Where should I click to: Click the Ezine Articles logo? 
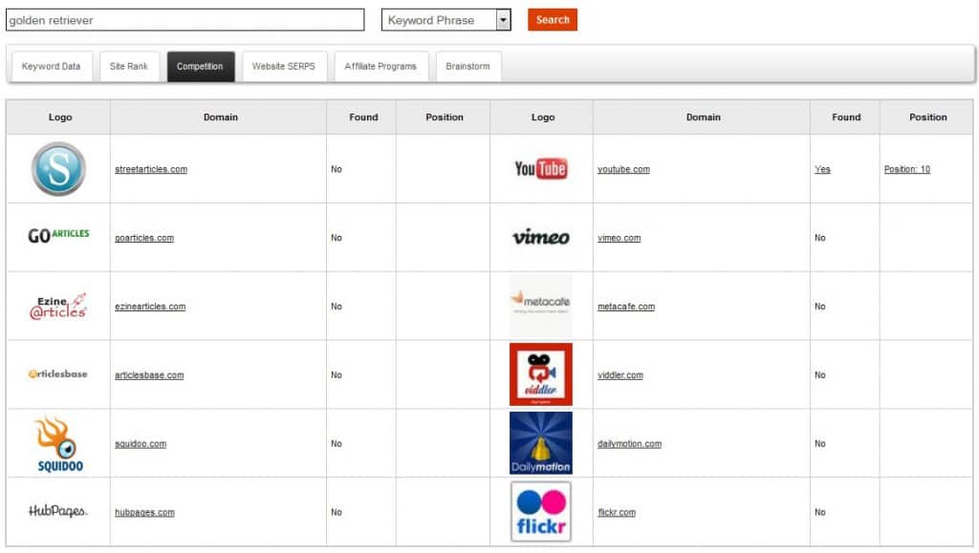[58, 307]
